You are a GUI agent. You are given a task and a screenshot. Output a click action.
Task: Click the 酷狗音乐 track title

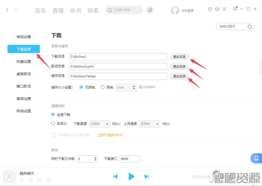click(x=27, y=173)
